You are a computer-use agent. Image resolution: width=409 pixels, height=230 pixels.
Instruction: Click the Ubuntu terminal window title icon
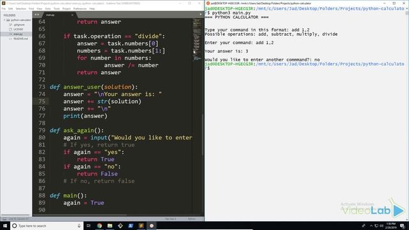(208, 3)
